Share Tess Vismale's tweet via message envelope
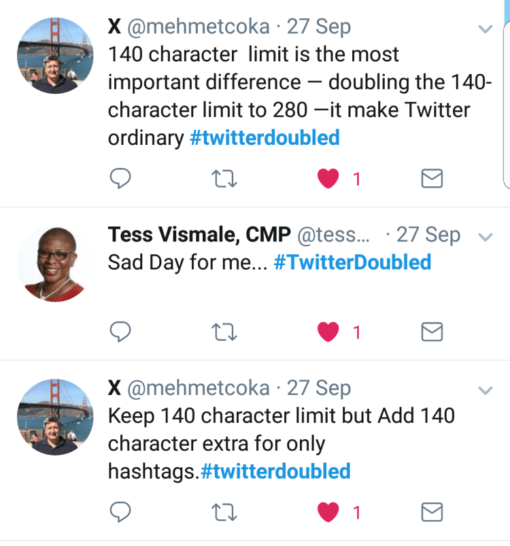510x546 pixels. [x=432, y=332]
